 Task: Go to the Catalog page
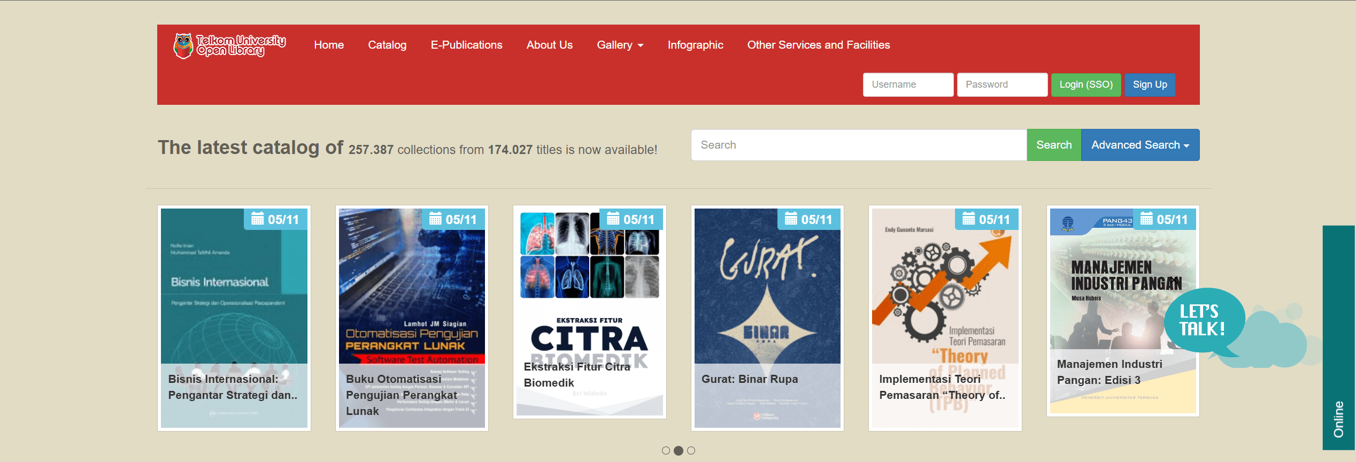(x=387, y=45)
